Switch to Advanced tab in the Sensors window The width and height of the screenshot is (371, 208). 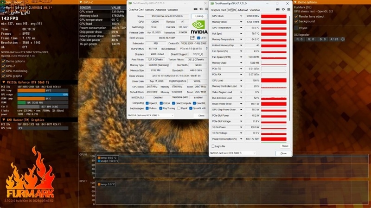click(243, 10)
